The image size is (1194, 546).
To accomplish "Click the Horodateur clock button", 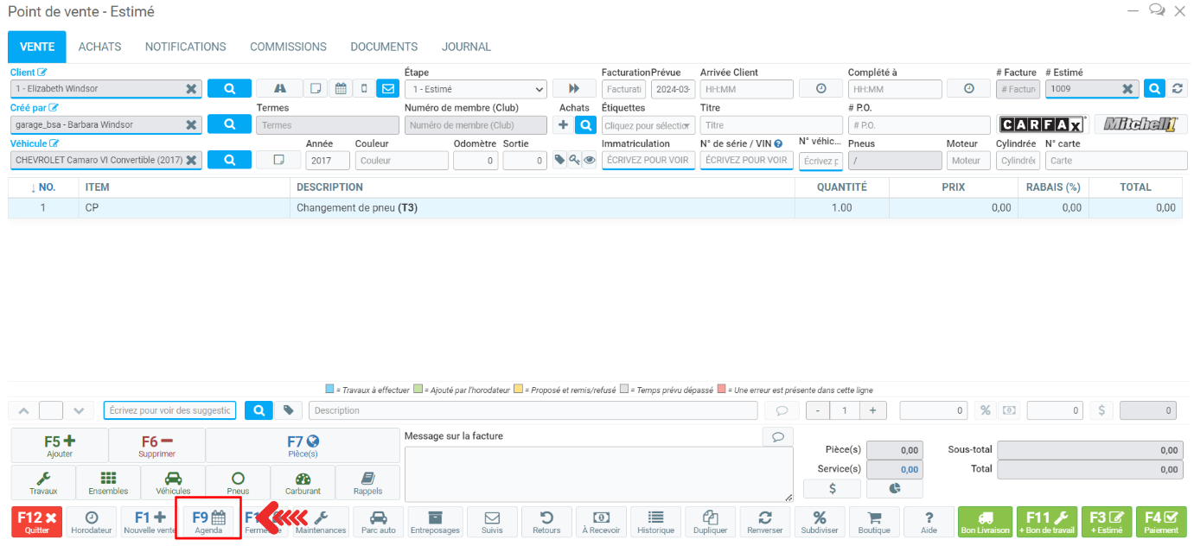I will [x=91, y=521].
